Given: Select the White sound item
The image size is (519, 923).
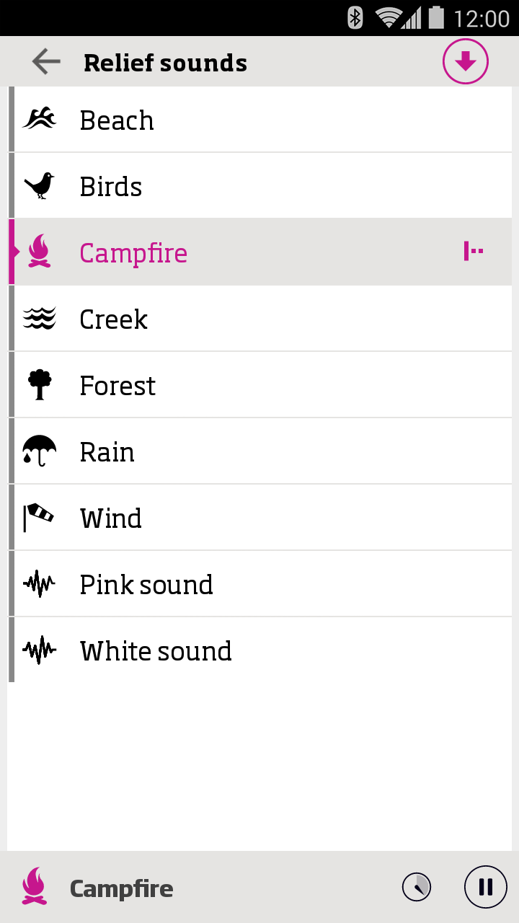Looking at the screenshot, I should (x=156, y=651).
